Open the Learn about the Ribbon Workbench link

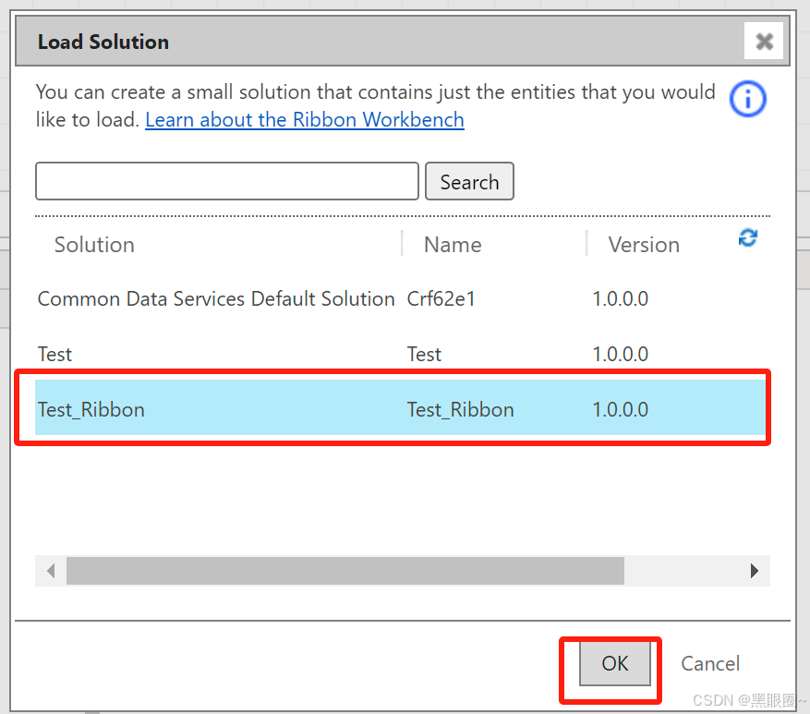[x=305, y=120]
